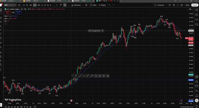
Task: Click the US economic event flag marker on the time axis
Action: (x=71, y=101)
